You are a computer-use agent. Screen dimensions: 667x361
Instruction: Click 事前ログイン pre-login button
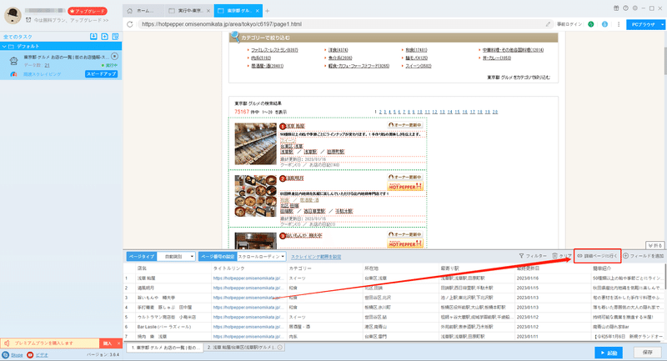[569, 24]
